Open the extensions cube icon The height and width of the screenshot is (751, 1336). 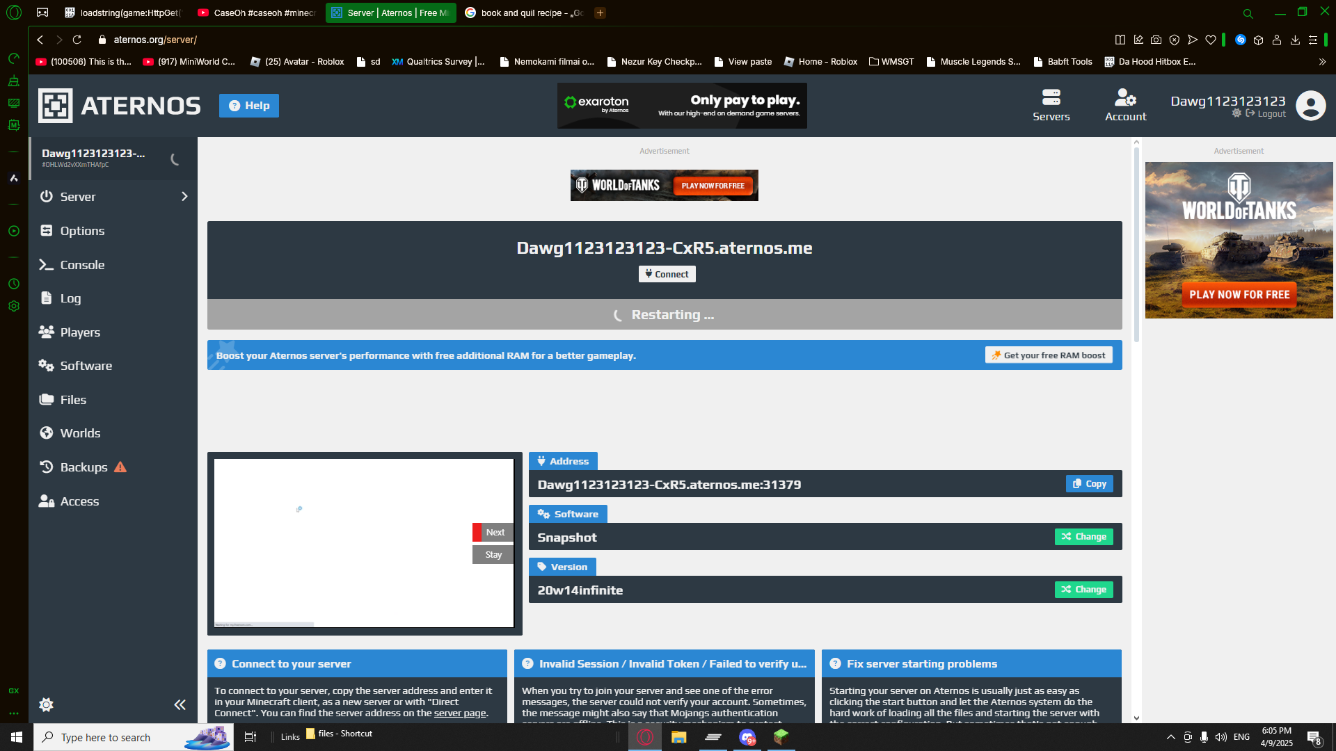pos(1259,40)
